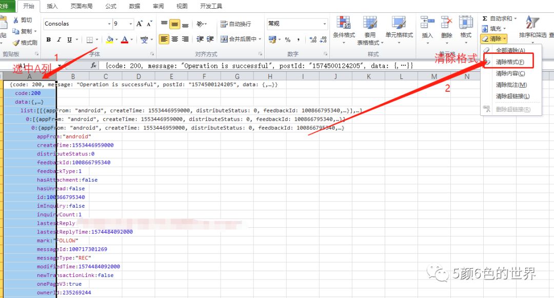Open Cell Styles (单元格样式)

click(x=399, y=30)
